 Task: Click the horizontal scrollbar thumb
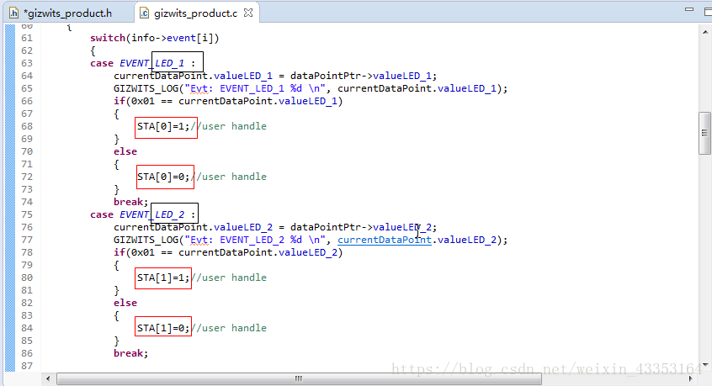[x=299, y=378]
